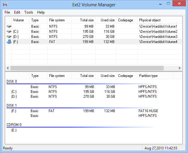Maximize the Ext2 Volume Manager window
The width and height of the screenshot is (188, 153).
click(169, 4)
